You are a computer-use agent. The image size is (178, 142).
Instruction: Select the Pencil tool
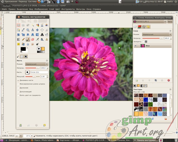click(x=23, y=39)
